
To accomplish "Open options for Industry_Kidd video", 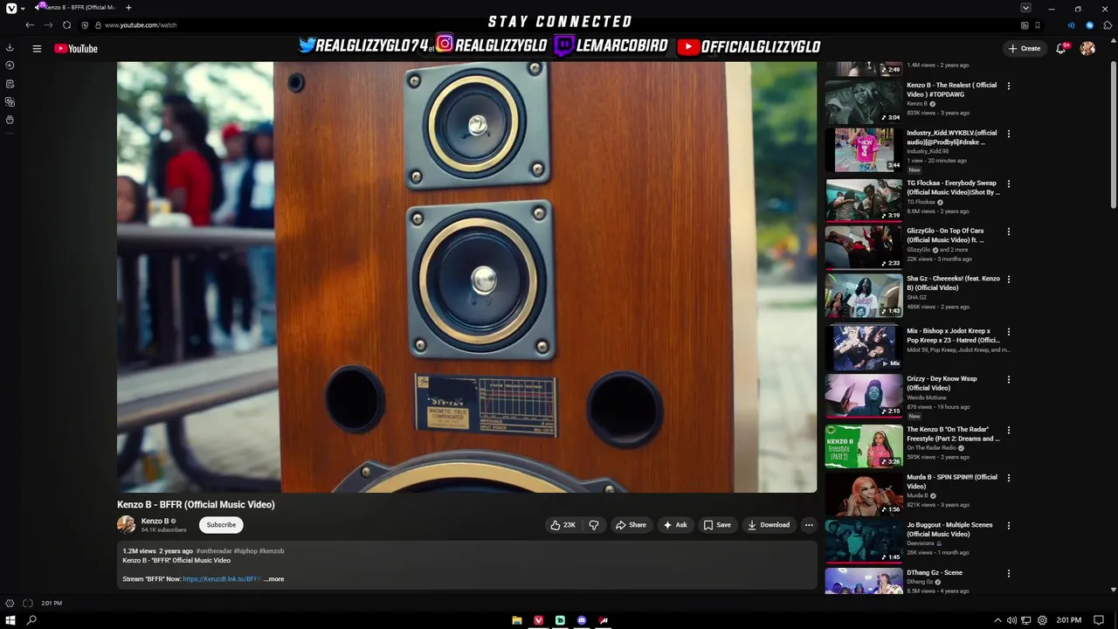I will point(1009,134).
